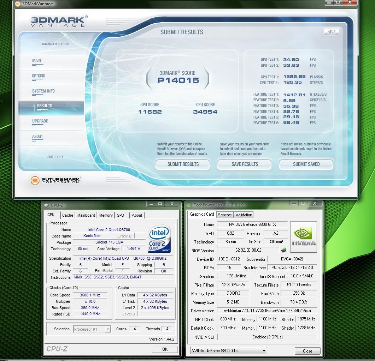Image resolution: width=375 pixels, height=361 pixels.
Task: Click the CPU name field Intel Core 2 Quad Q6700
Action: point(109,230)
